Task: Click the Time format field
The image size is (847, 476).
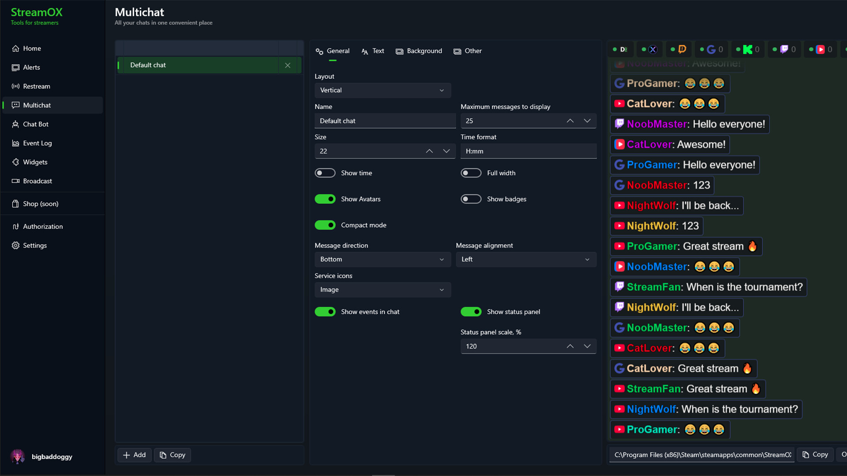Action: [x=528, y=151]
